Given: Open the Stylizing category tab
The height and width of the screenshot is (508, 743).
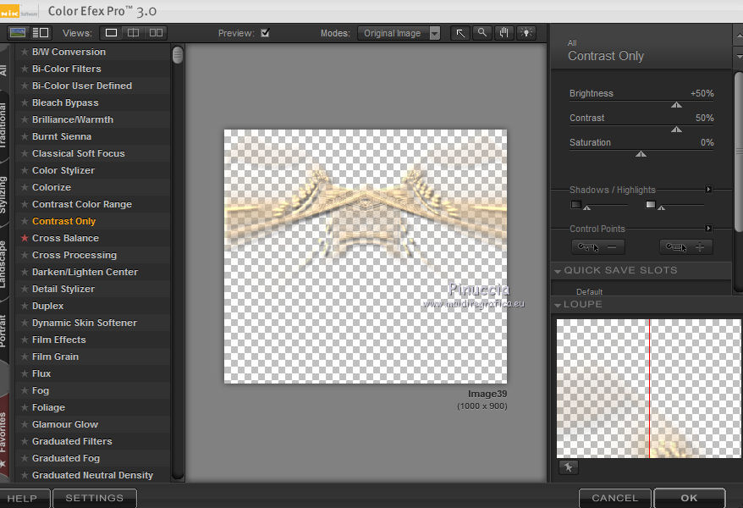Looking at the screenshot, I should pyautogui.click(x=3, y=196).
